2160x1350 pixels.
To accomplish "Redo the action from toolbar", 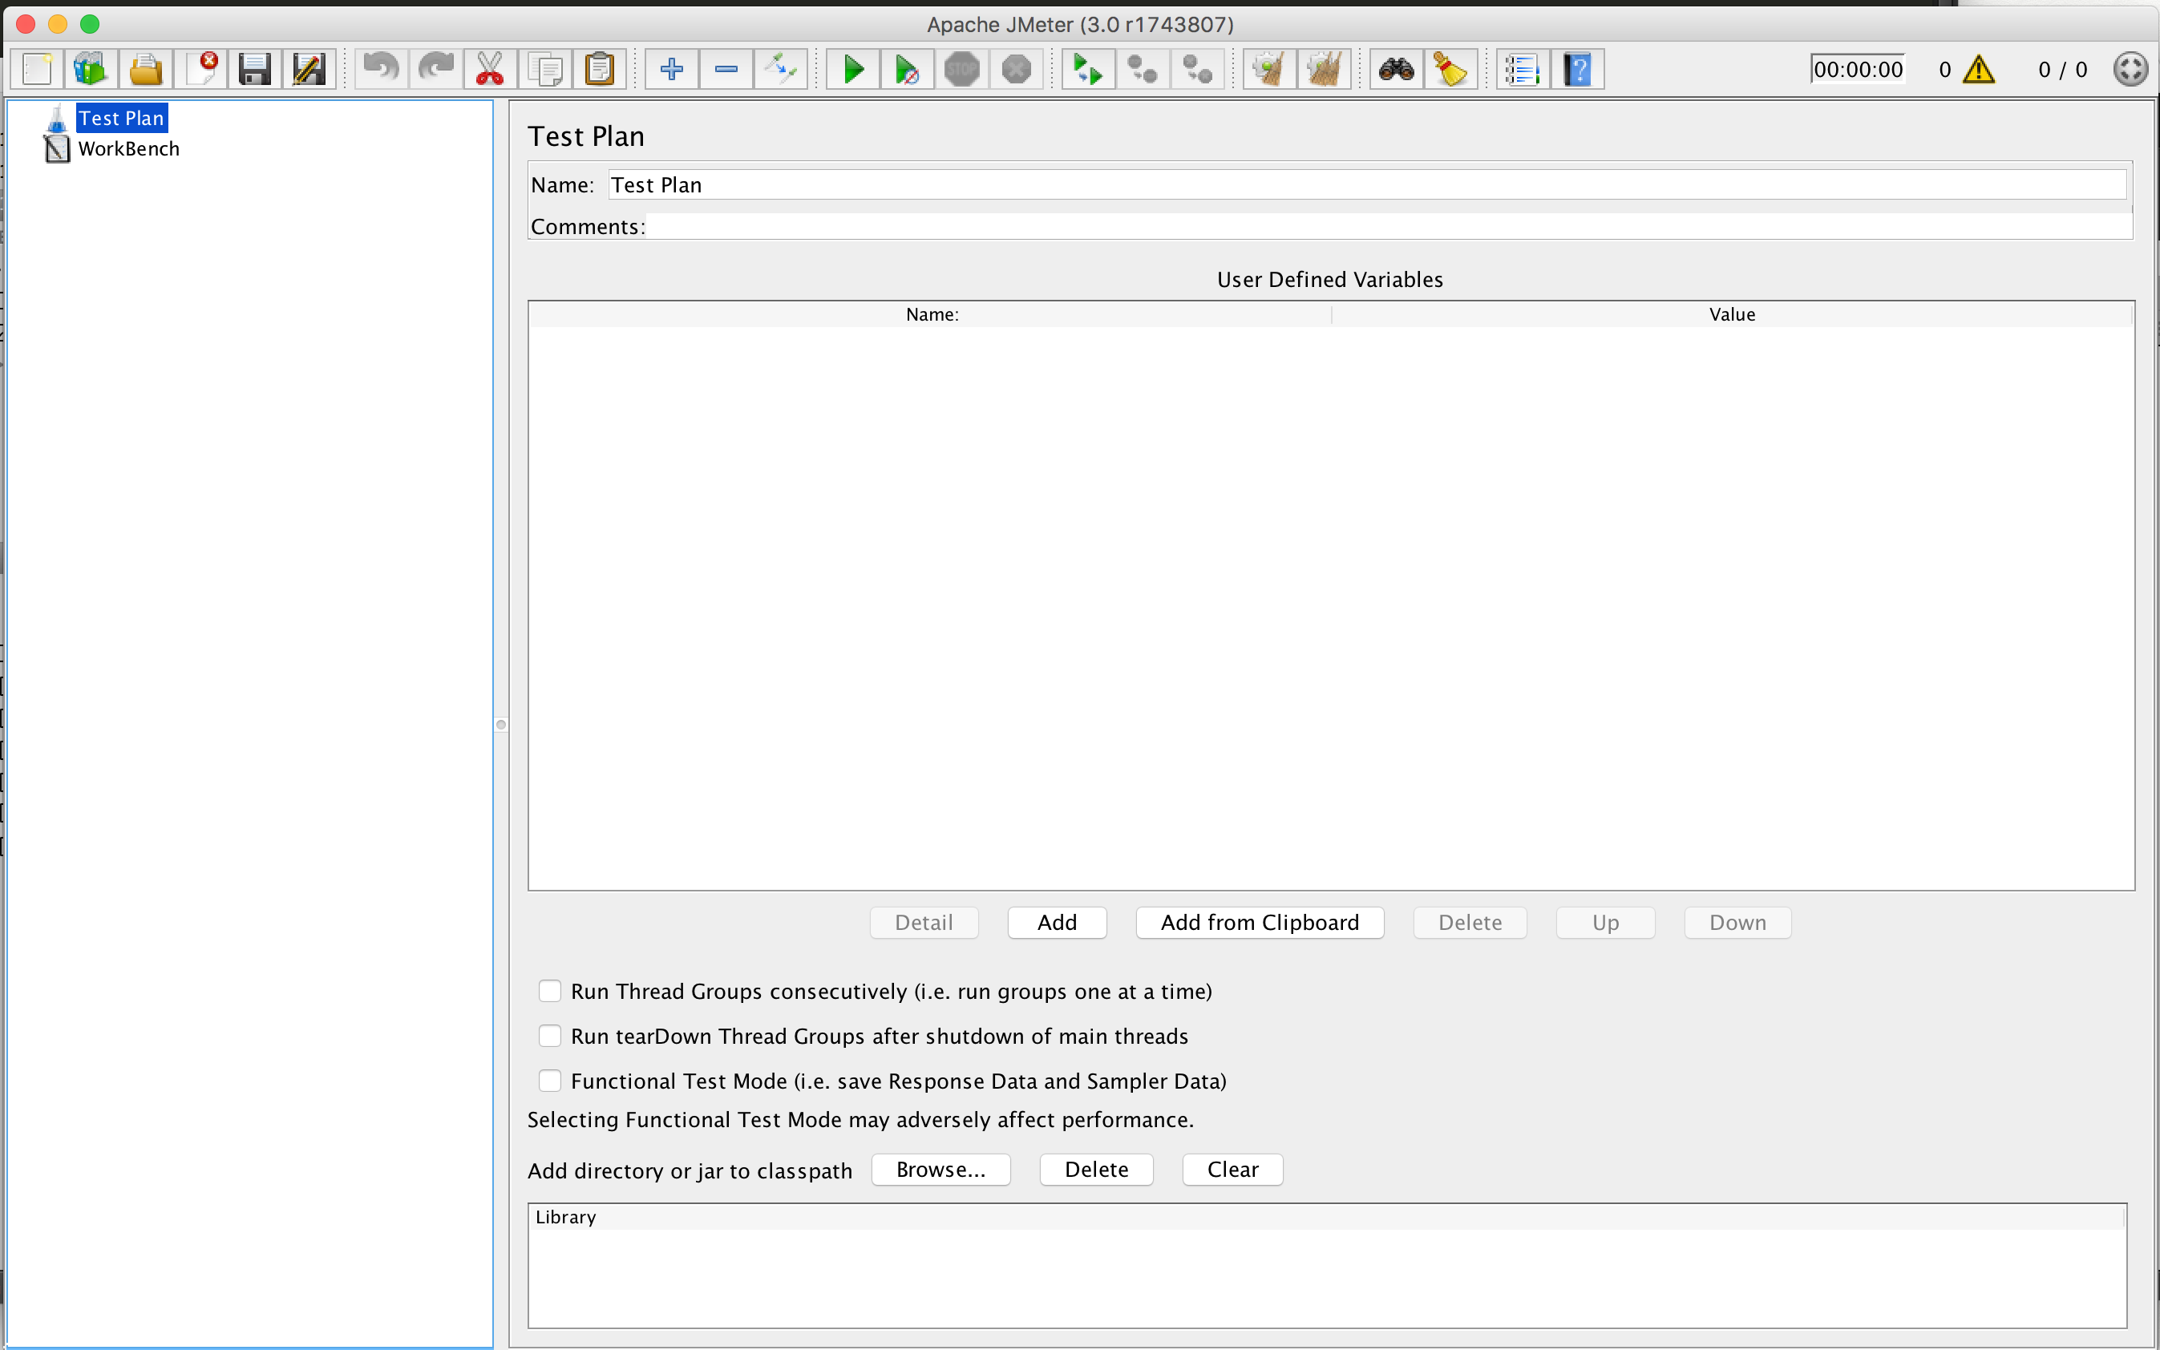I will [x=435, y=69].
